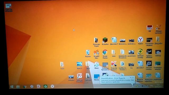The height and width of the screenshot is (95, 169).
Task: Open the iTunes desktop shortcut
Action: pyautogui.click(x=96, y=65)
